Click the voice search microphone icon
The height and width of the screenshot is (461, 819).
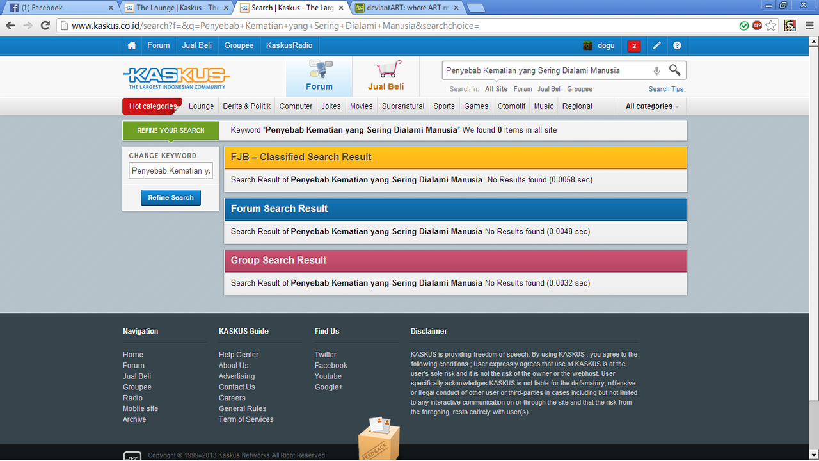[656, 70]
